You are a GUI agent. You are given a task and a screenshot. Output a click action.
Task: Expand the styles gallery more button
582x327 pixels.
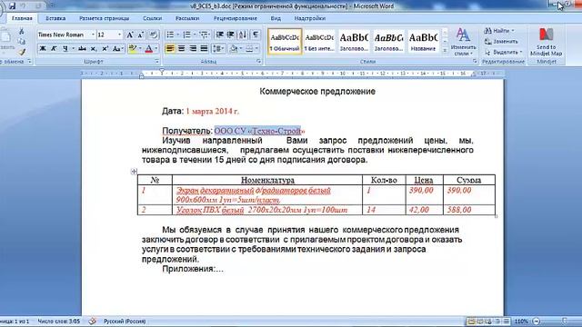click(445, 51)
